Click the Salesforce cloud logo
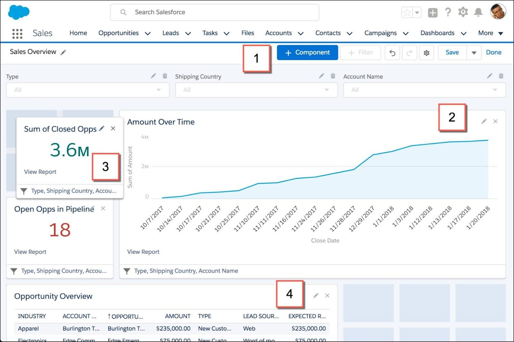The height and width of the screenshot is (342, 514). pos(19,12)
